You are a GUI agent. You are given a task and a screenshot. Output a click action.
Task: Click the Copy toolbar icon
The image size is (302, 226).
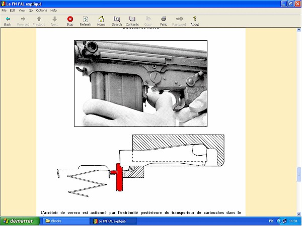(x=148, y=21)
